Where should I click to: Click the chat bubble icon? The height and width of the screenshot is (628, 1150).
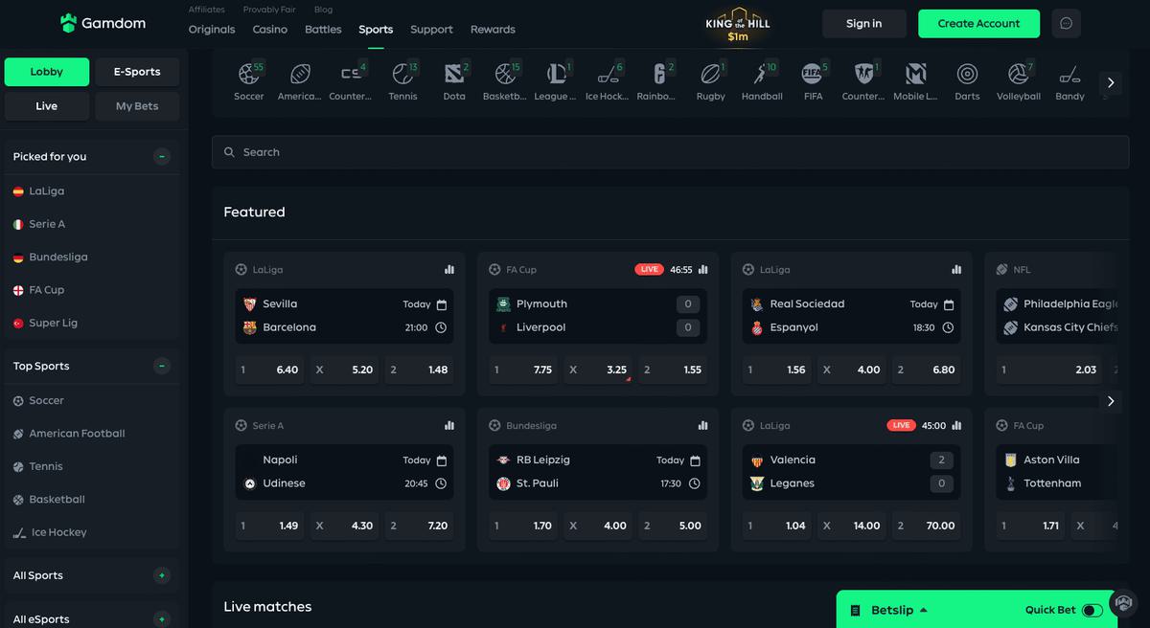pos(1066,24)
